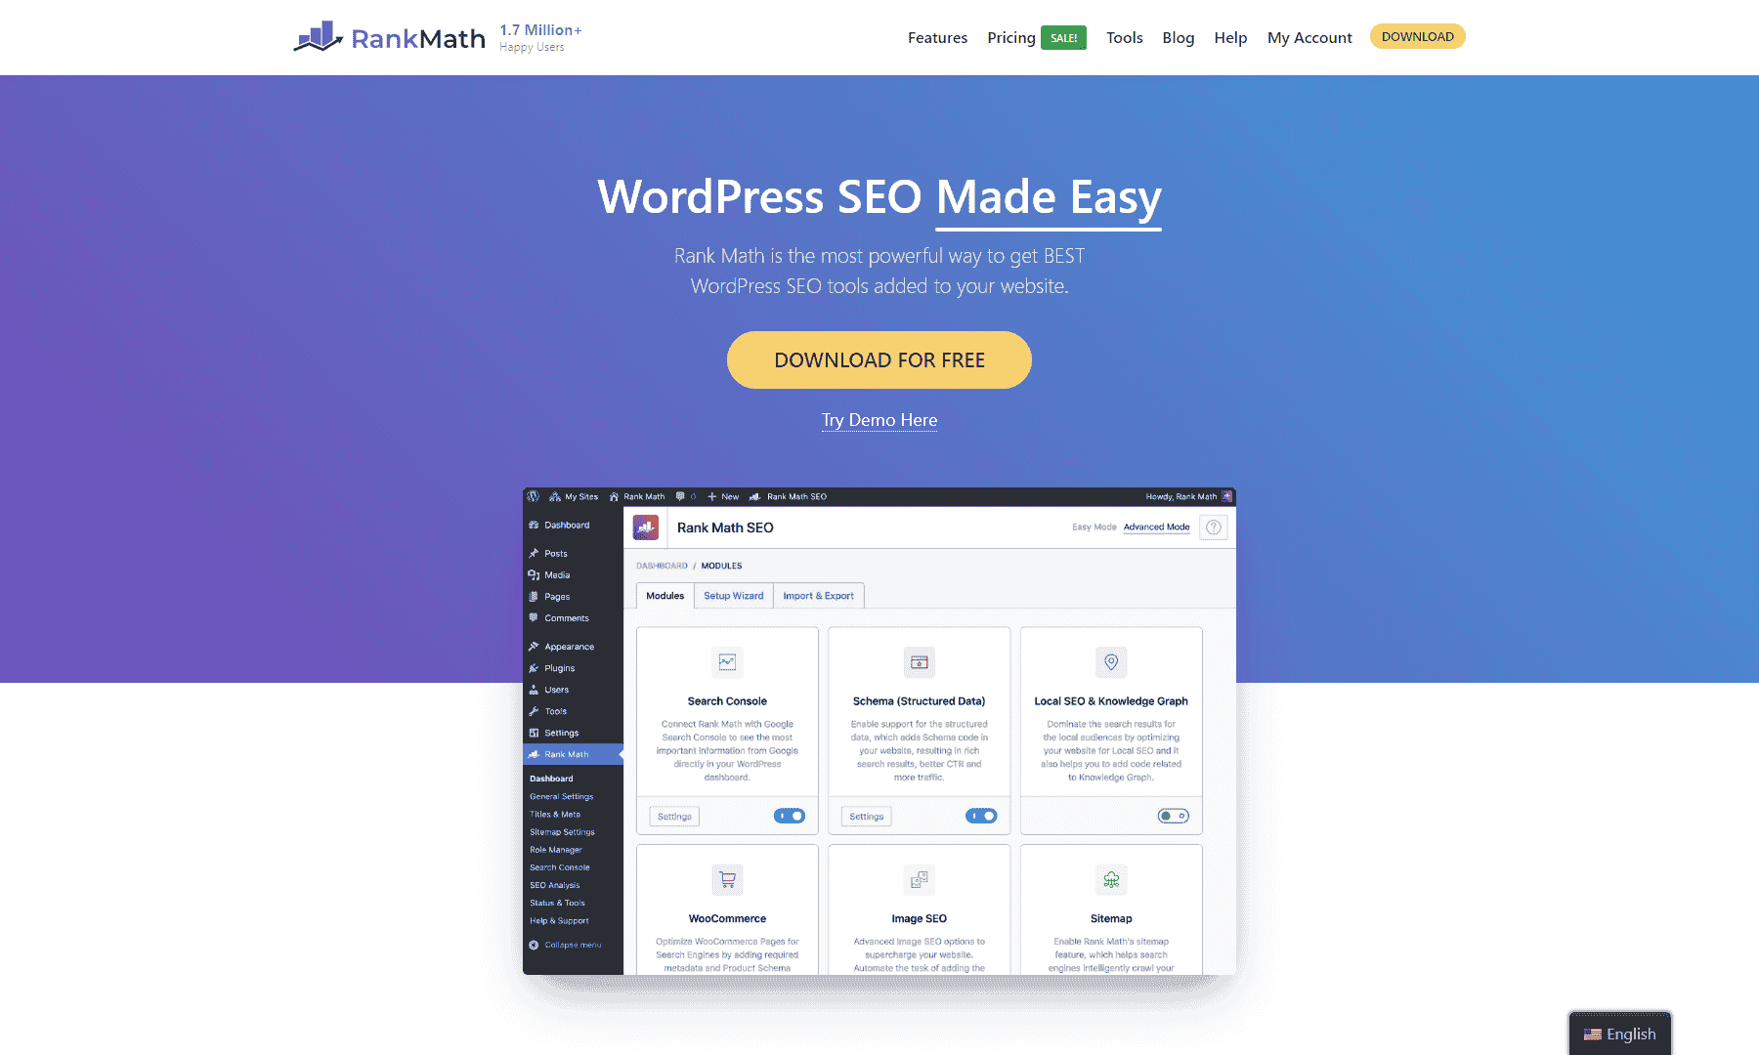Open the Import & Export tab
Screen dimensions: 1759x1055
coord(818,596)
